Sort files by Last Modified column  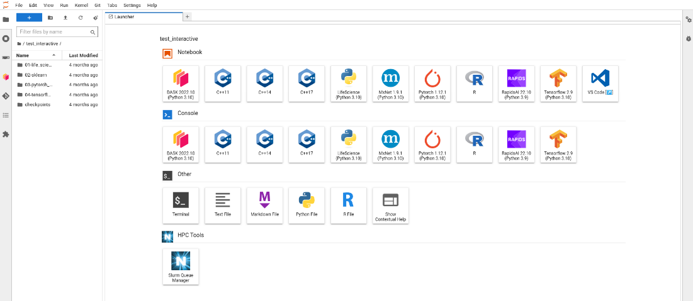[82, 55]
